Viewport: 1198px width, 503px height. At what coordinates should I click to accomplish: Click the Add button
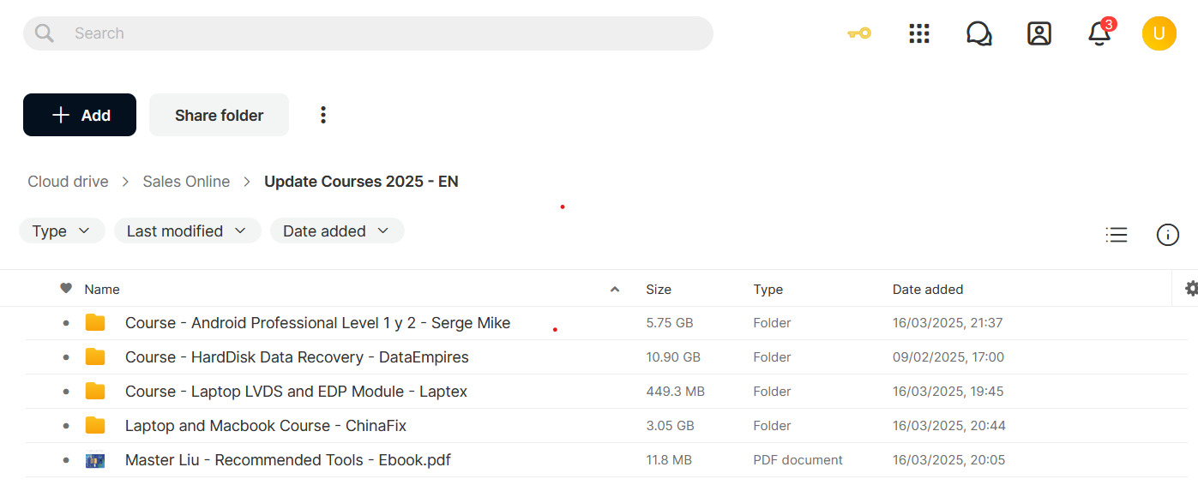point(80,115)
